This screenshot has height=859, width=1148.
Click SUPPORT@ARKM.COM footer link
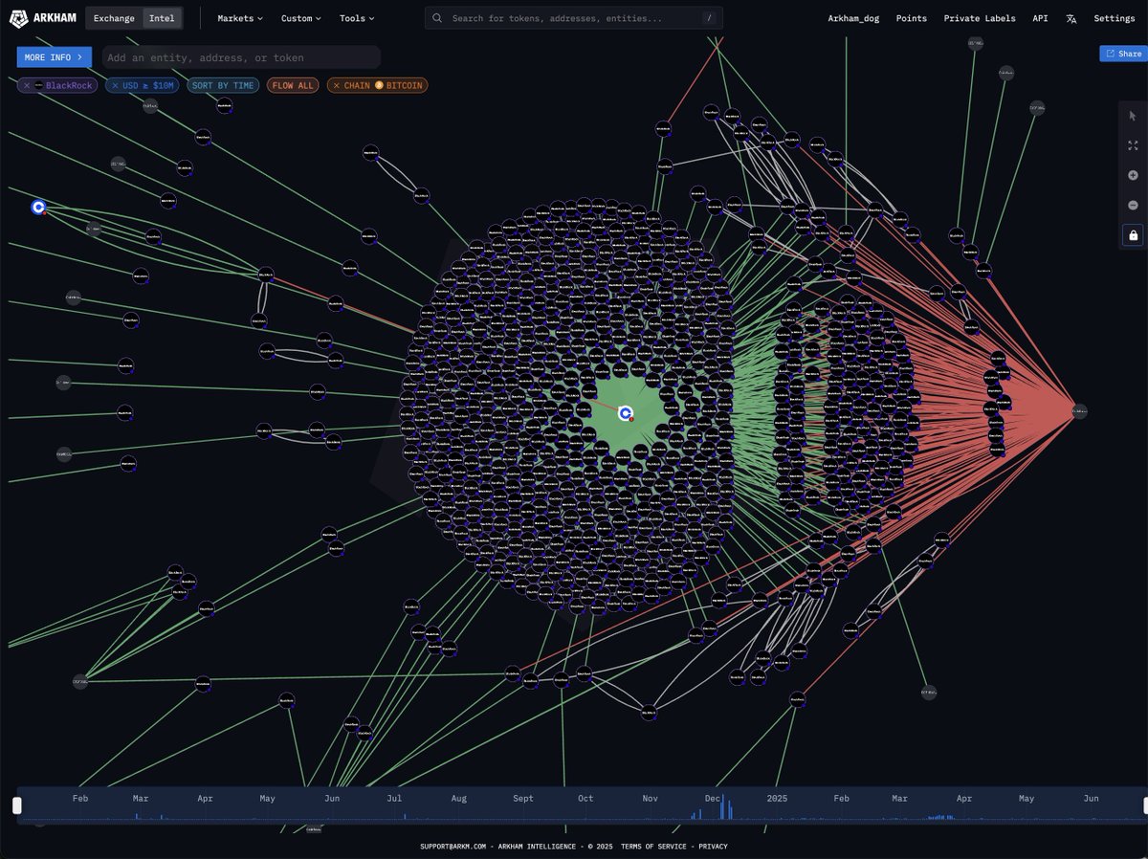point(453,846)
